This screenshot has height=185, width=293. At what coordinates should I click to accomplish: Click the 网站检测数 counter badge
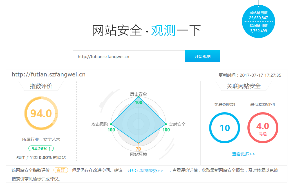tap(258, 14)
